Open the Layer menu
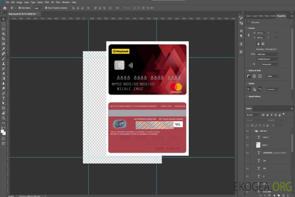Image resolution: width=295 pixels, height=197 pixels. coord(26,2)
